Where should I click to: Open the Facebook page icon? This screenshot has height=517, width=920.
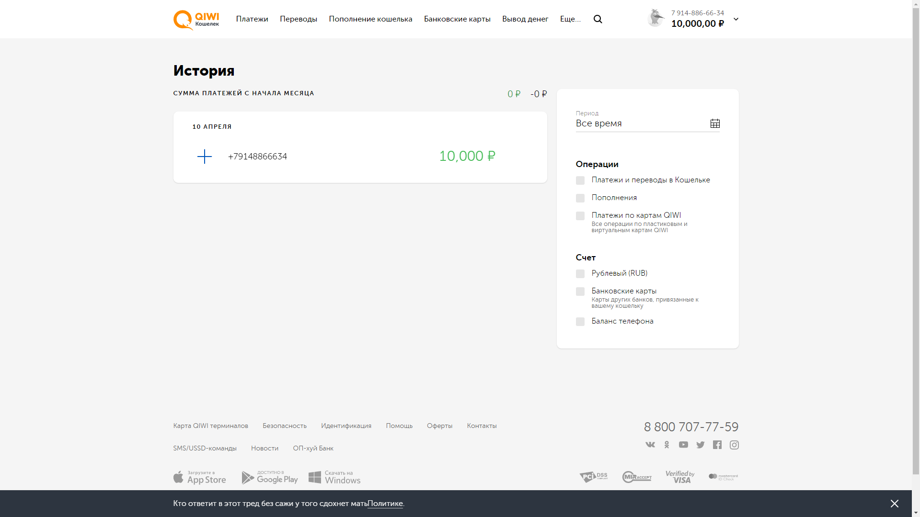point(717,445)
